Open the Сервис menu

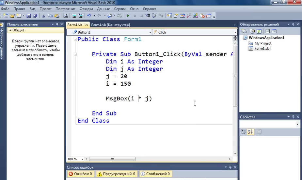click(120, 9)
